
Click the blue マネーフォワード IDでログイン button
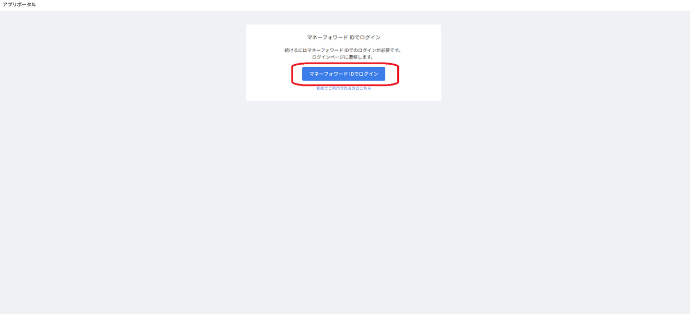coord(343,74)
